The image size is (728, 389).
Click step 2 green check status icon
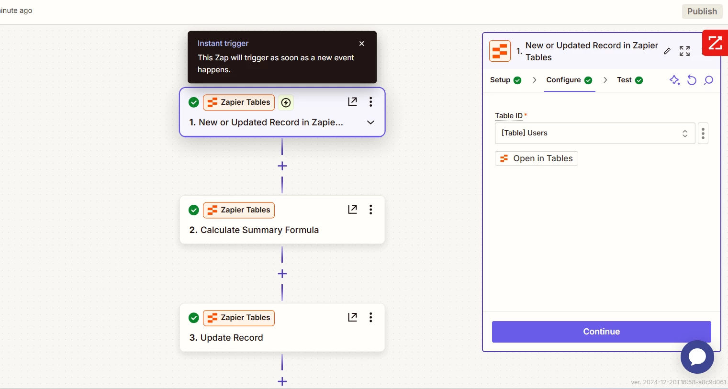194,210
